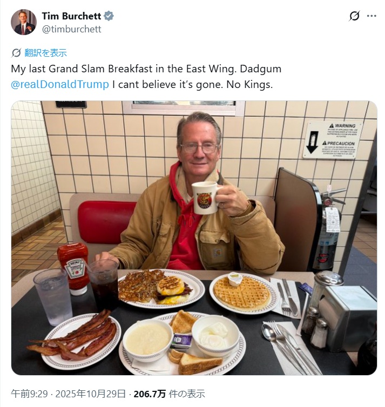Click the coffee mug in the photo
This screenshot has width=385, height=407.
(206, 198)
